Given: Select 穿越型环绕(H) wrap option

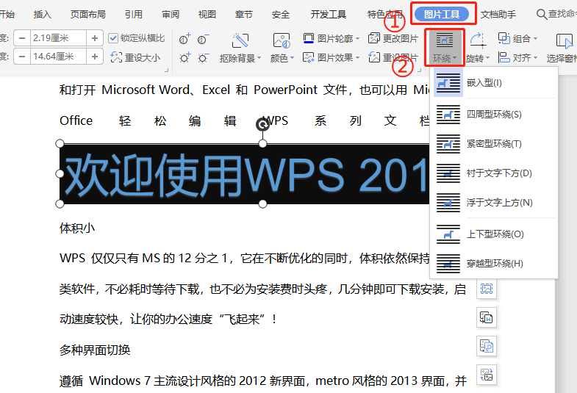Looking at the screenshot, I should [x=494, y=264].
